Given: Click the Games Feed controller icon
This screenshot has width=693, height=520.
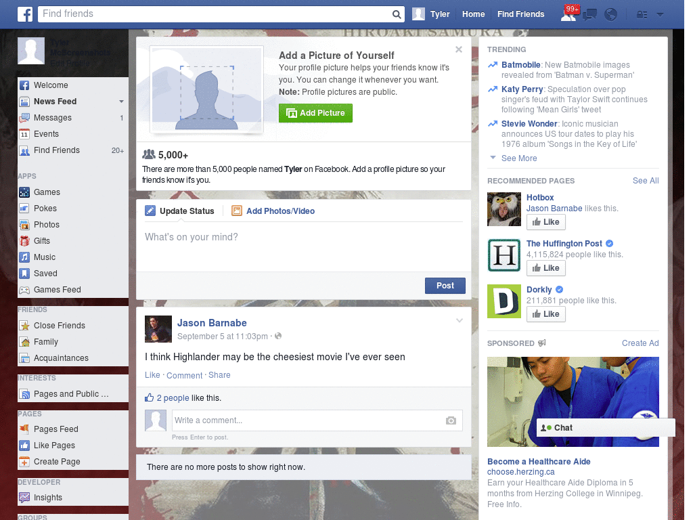Looking at the screenshot, I should pos(24,290).
